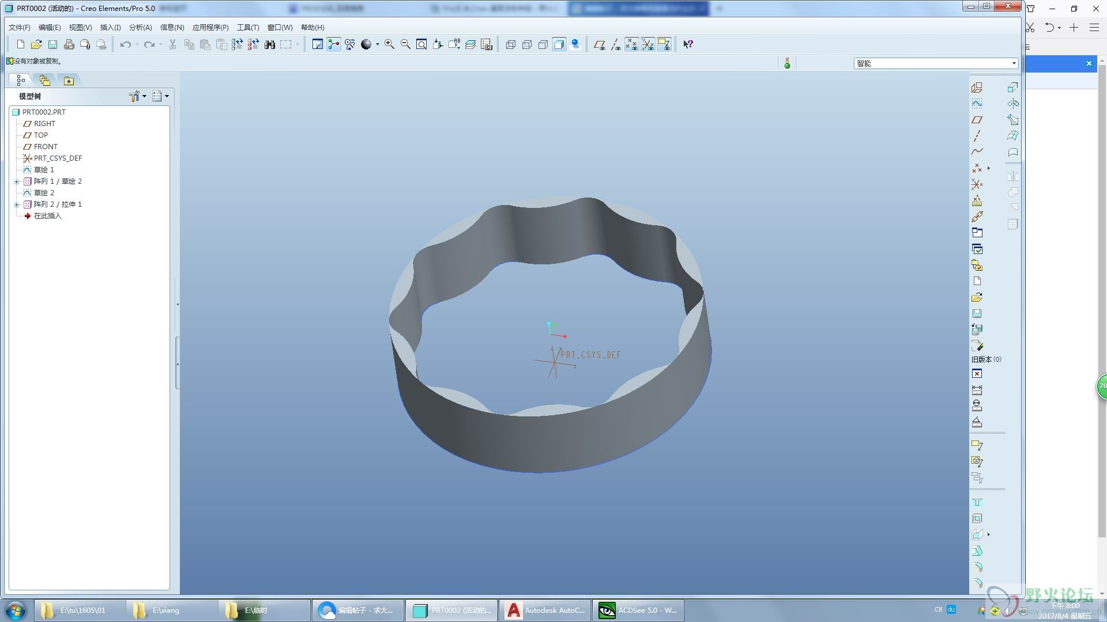This screenshot has height=622, width=1107.
Task: Click the undo arrow
Action: [x=125, y=44]
